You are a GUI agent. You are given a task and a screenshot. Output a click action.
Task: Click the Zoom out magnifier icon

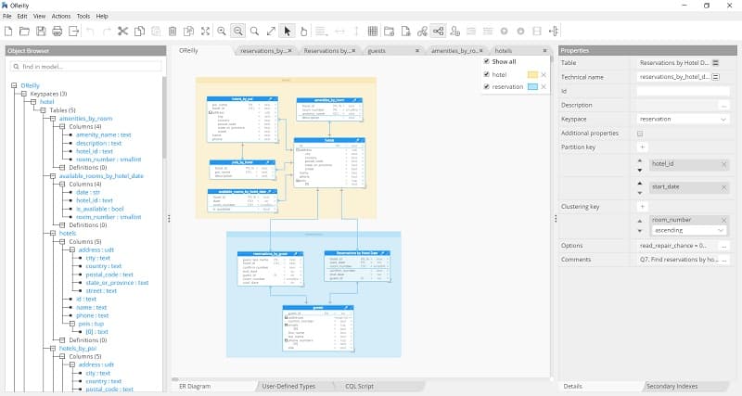238,32
